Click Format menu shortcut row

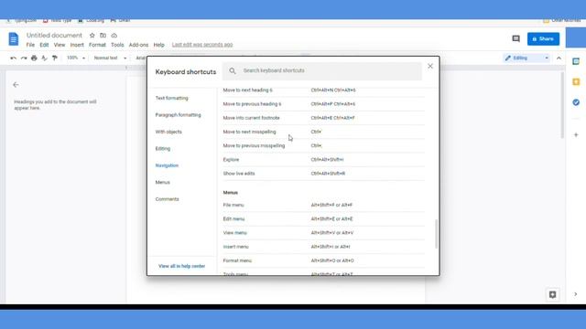(323, 260)
